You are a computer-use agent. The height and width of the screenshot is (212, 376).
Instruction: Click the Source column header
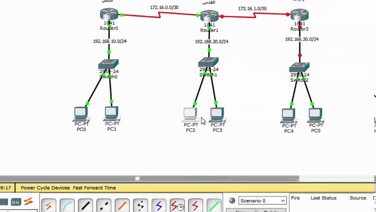[358, 198]
